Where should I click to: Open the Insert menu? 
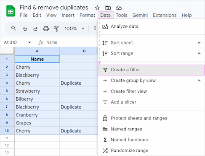(x=68, y=15)
